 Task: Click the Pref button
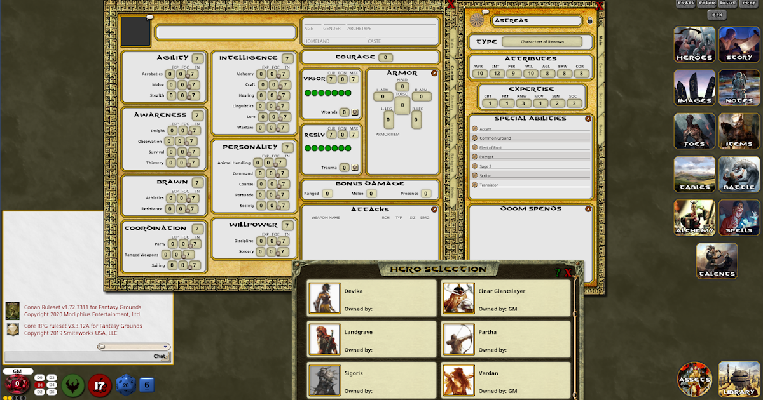[749, 3]
